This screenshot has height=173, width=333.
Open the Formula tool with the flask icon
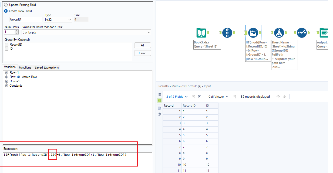click(279, 32)
